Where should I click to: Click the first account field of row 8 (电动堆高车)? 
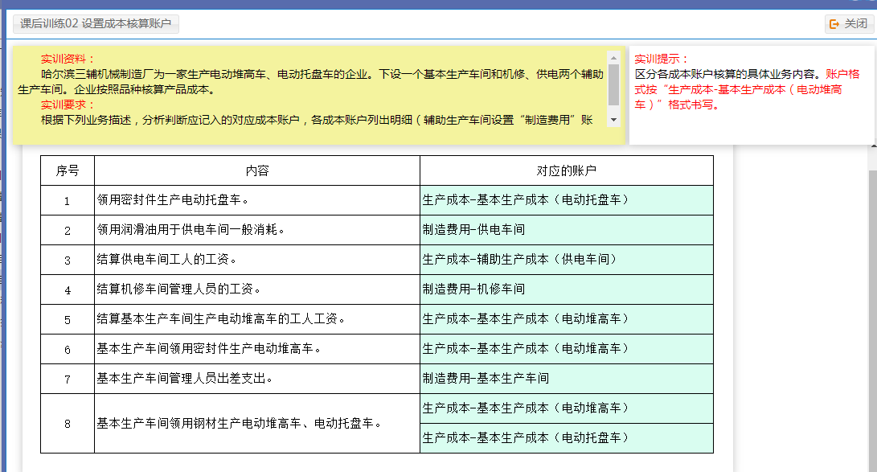tap(567, 408)
